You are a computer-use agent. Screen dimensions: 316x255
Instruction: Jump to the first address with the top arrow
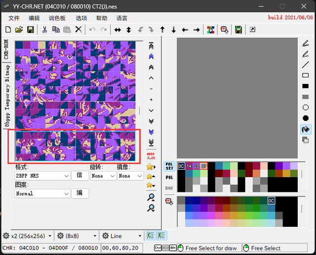[x=151, y=46]
